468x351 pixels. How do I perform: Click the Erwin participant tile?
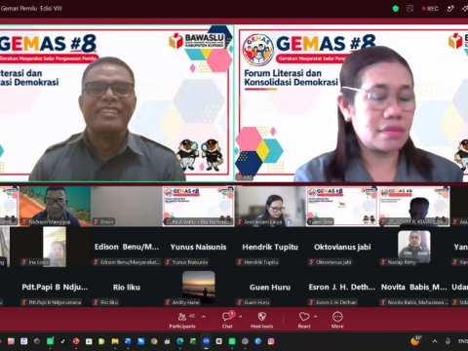[126, 206]
